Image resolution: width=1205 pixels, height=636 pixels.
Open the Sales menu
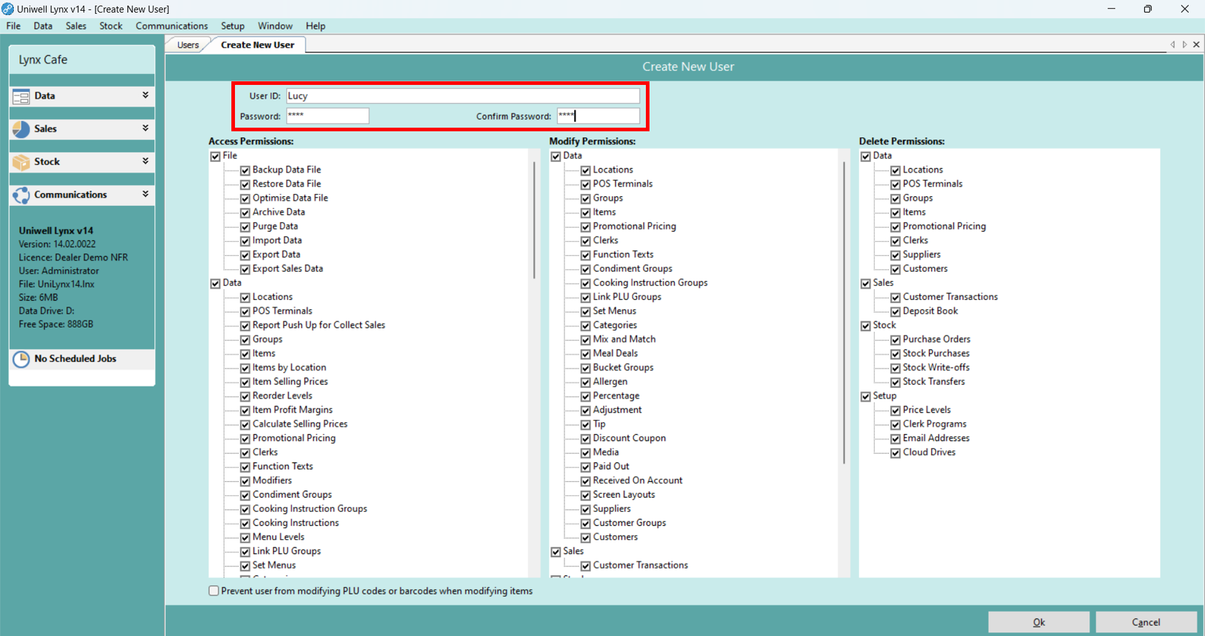tap(76, 26)
